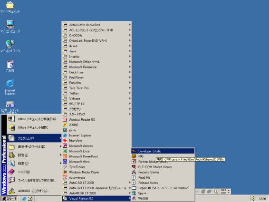The image size is (269, 202).
Task: Click the system tray icon beside the clock
Action: pos(253,199)
